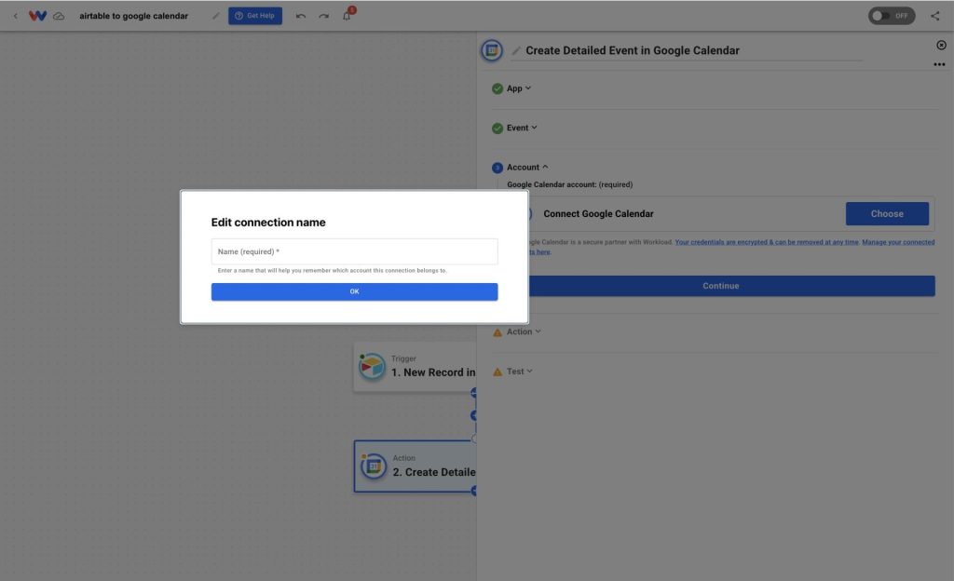Select the Create Detailed action step card
The height and width of the screenshot is (581, 954).
[x=415, y=466]
